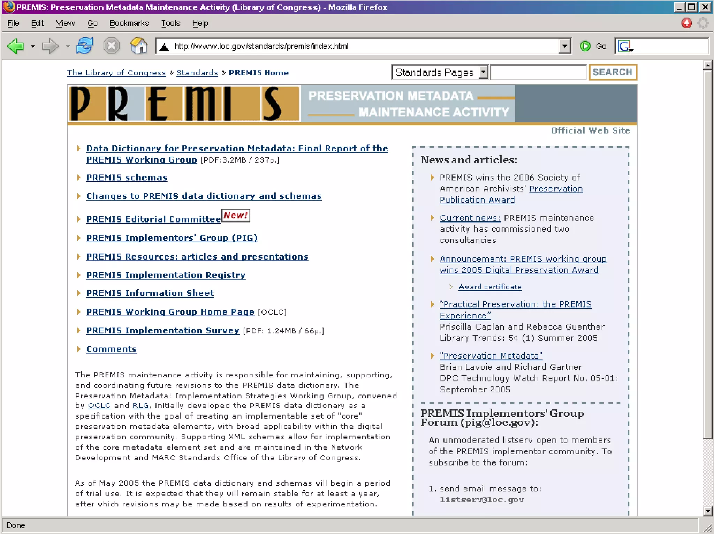Open the Current news link
This screenshot has width=714, height=534.
[x=470, y=218]
